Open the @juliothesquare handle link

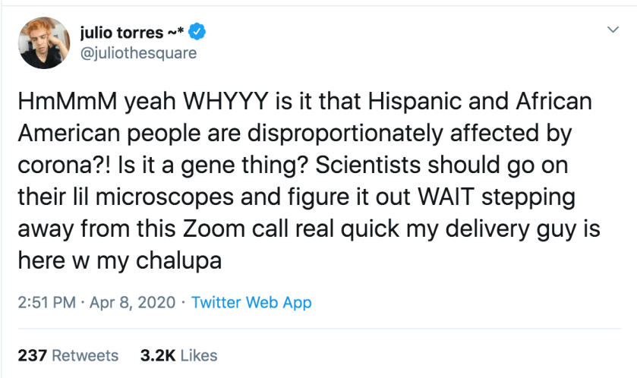coord(137,53)
